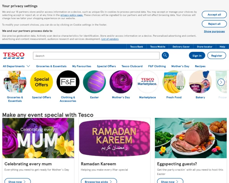Open the Special Offers yellow circle icon
The image size is (229, 183).
[42, 82]
